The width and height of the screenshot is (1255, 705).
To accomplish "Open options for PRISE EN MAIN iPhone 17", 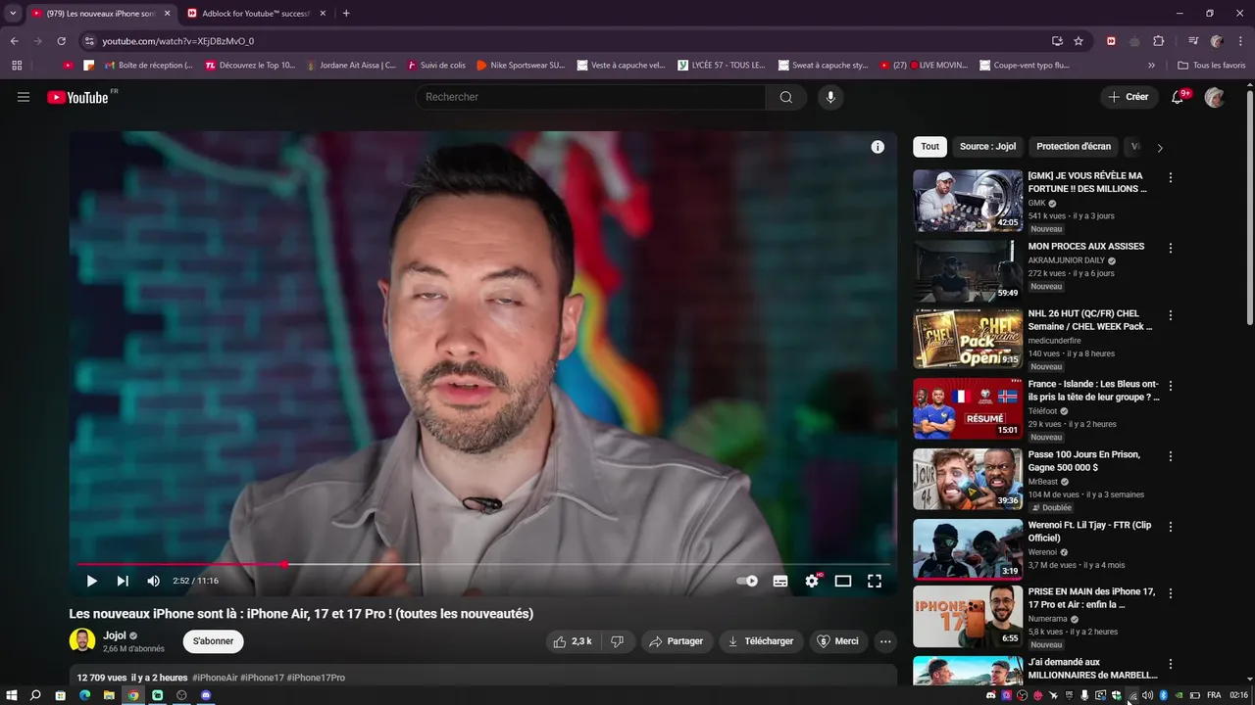I will [1170, 593].
